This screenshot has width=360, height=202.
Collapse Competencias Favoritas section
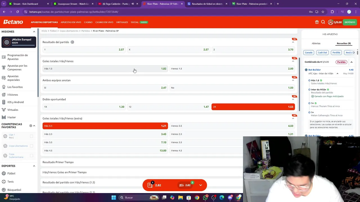(x=34, y=126)
